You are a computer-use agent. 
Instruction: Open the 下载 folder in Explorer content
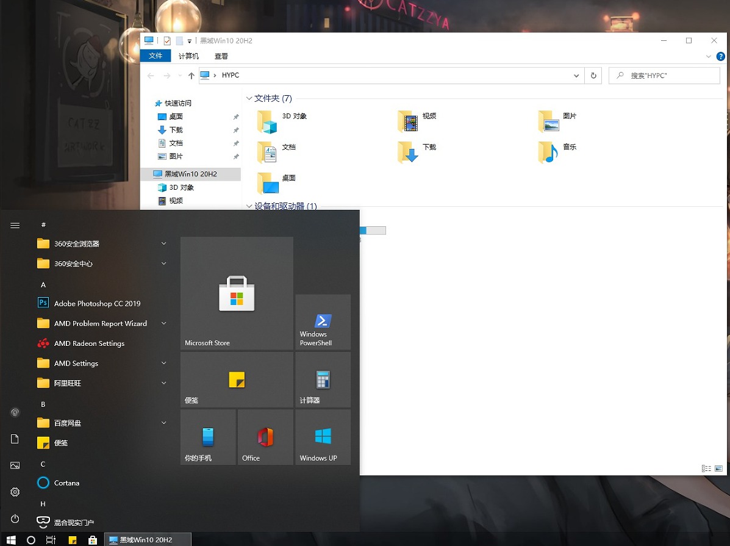click(x=417, y=153)
